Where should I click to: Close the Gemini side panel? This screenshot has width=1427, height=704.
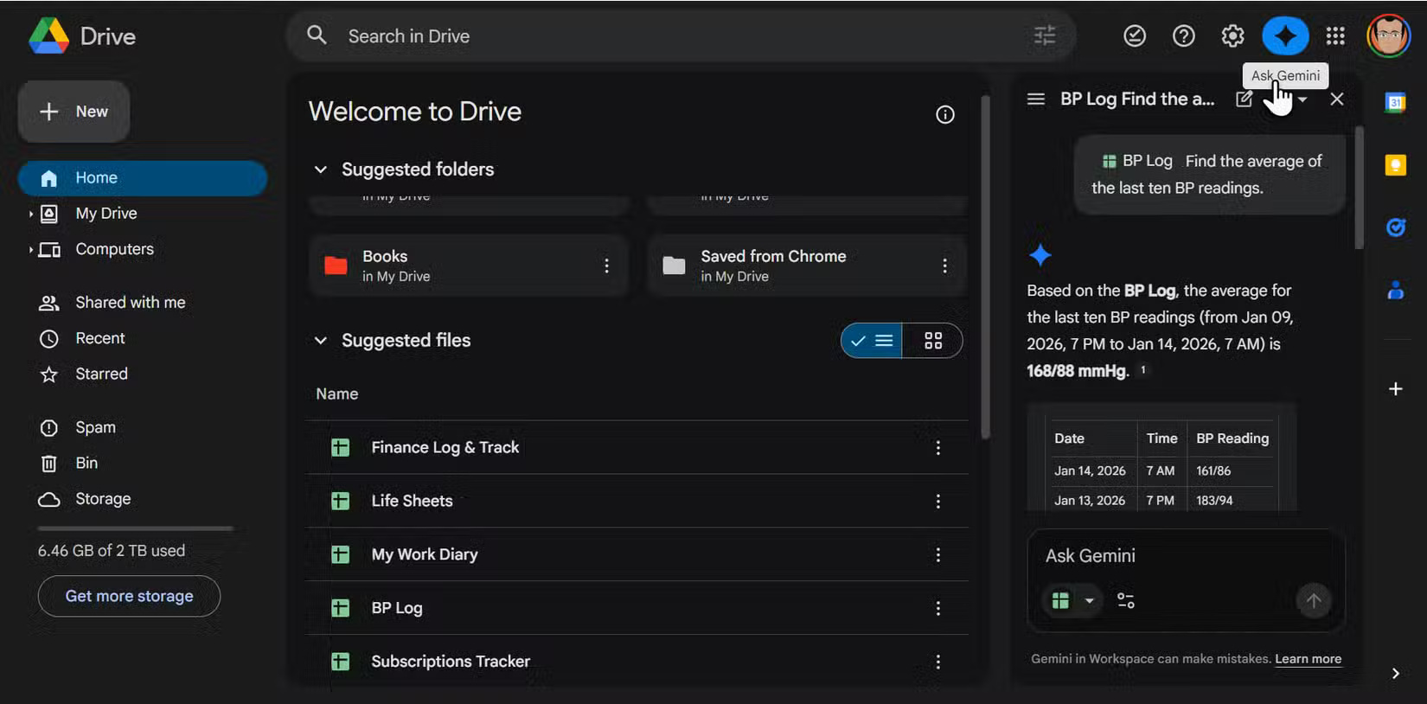[x=1336, y=99]
